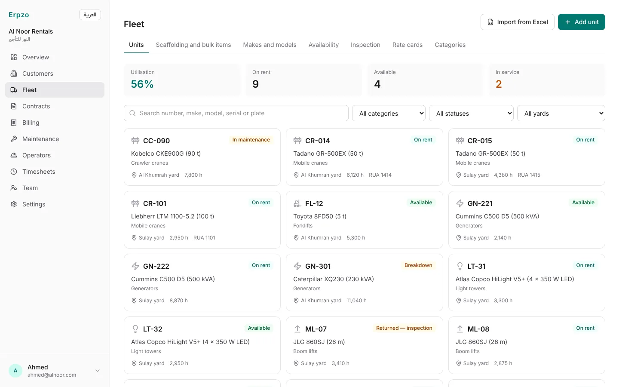
Task: Click the Settings gear icon
Action: (14, 204)
